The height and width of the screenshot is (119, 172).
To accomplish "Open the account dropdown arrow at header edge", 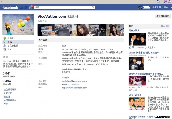I will (x=171, y=8).
